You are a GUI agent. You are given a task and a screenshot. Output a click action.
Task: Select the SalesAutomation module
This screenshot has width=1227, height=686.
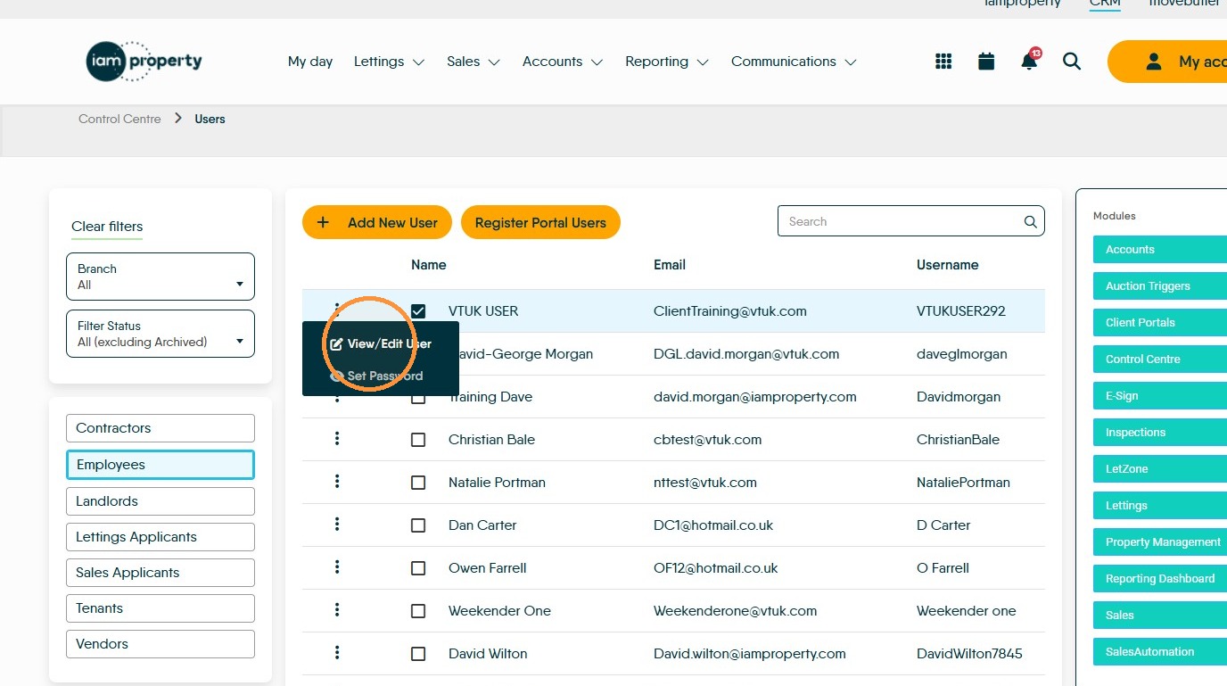(1160, 652)
